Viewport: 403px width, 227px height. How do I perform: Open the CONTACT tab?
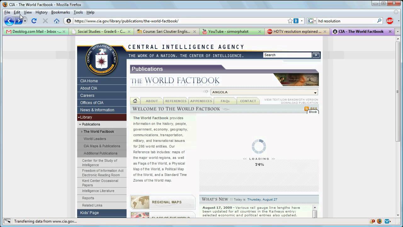tap(248, 101)
